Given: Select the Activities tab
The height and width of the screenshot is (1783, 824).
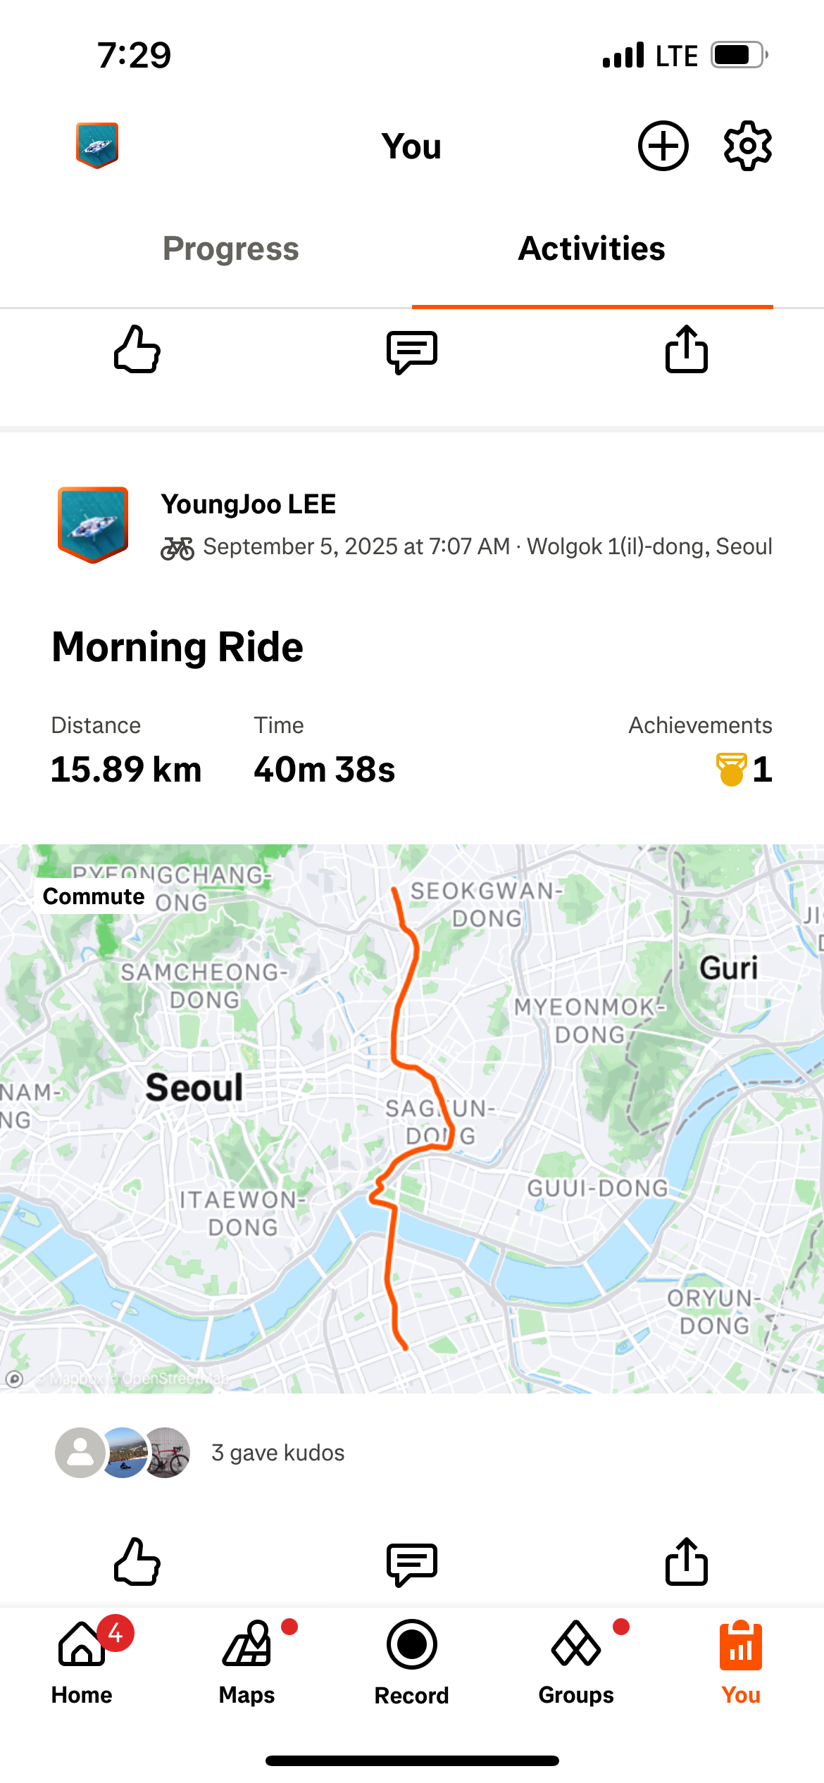Looking at the screenshot, I should point(592,249).
